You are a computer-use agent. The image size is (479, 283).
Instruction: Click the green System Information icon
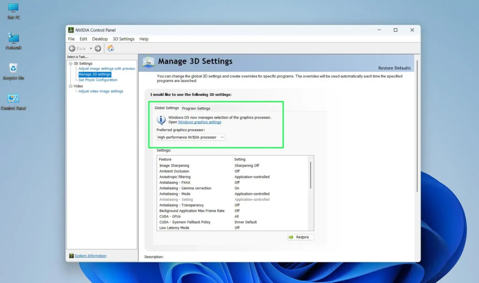tap(72, 255)
